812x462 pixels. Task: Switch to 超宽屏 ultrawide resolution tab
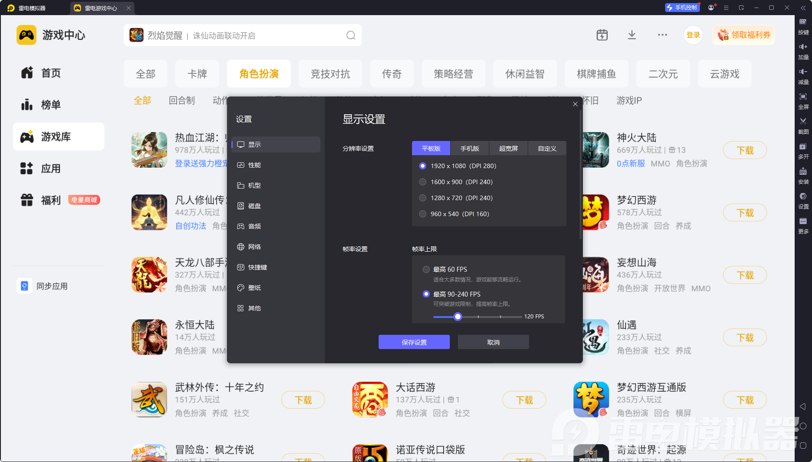[509, 149]
